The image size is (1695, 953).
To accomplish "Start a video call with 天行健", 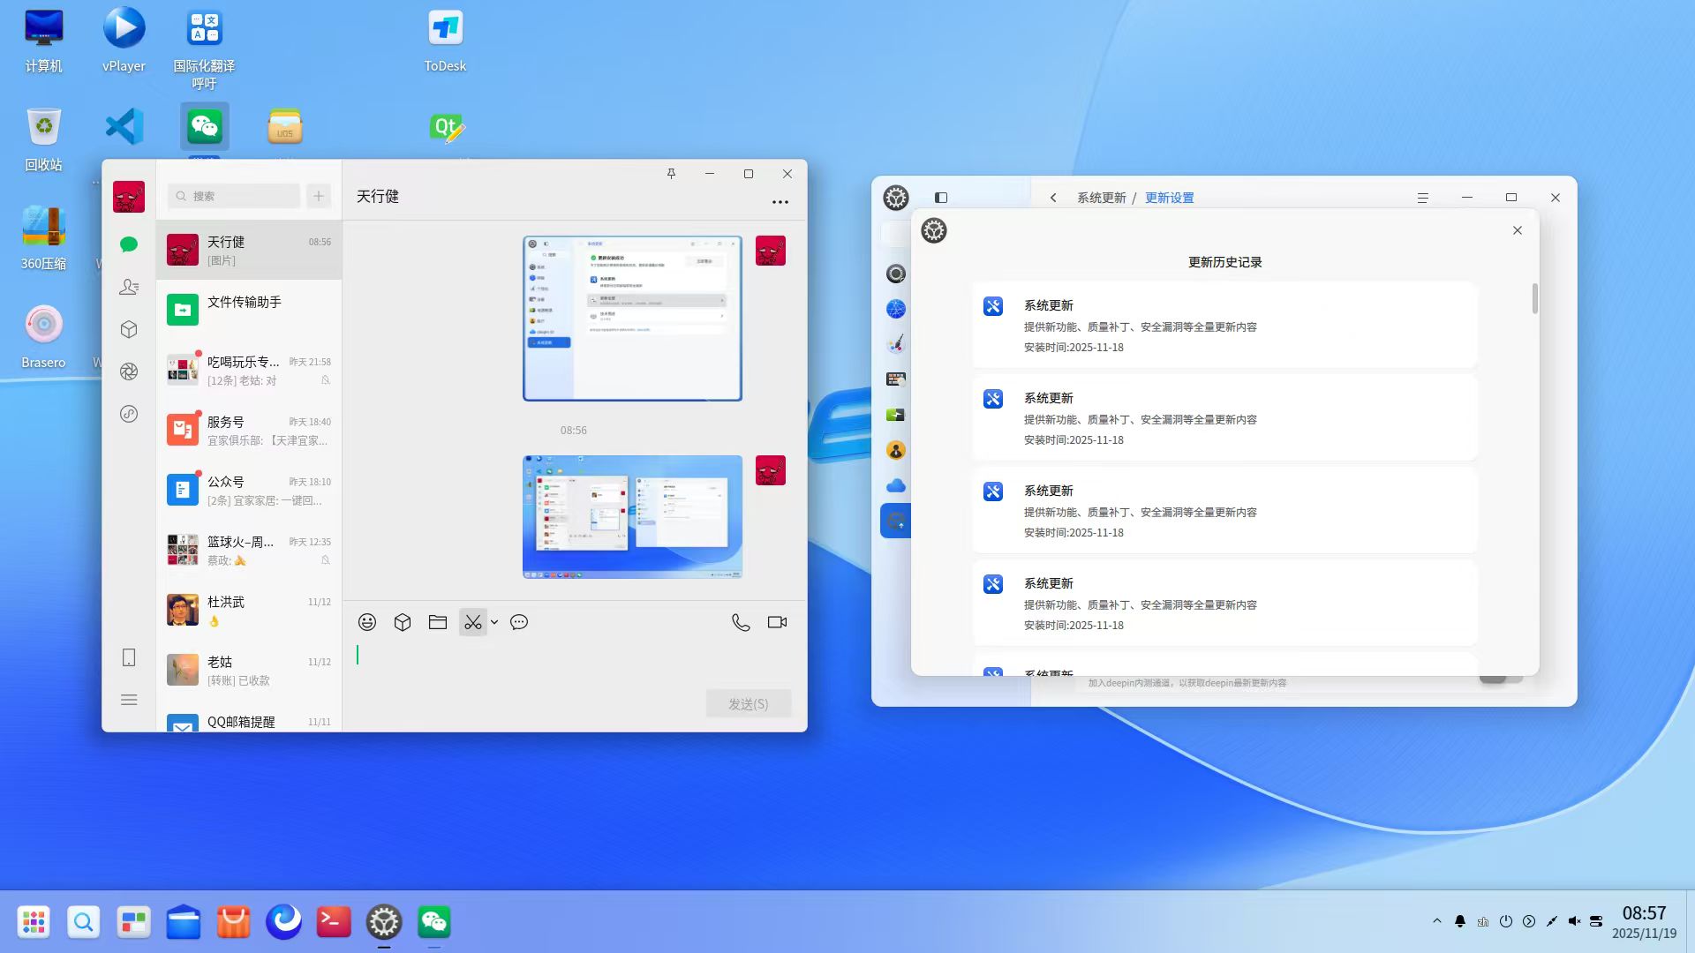I will (777, 622).
